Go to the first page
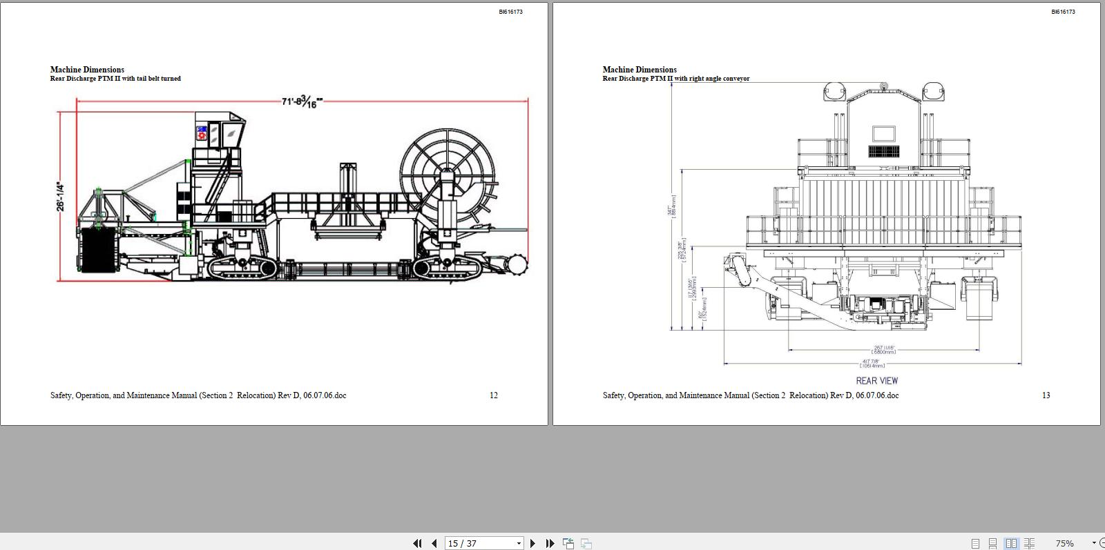This screenshot has height=550, width=1105. (x=417, y=543)
